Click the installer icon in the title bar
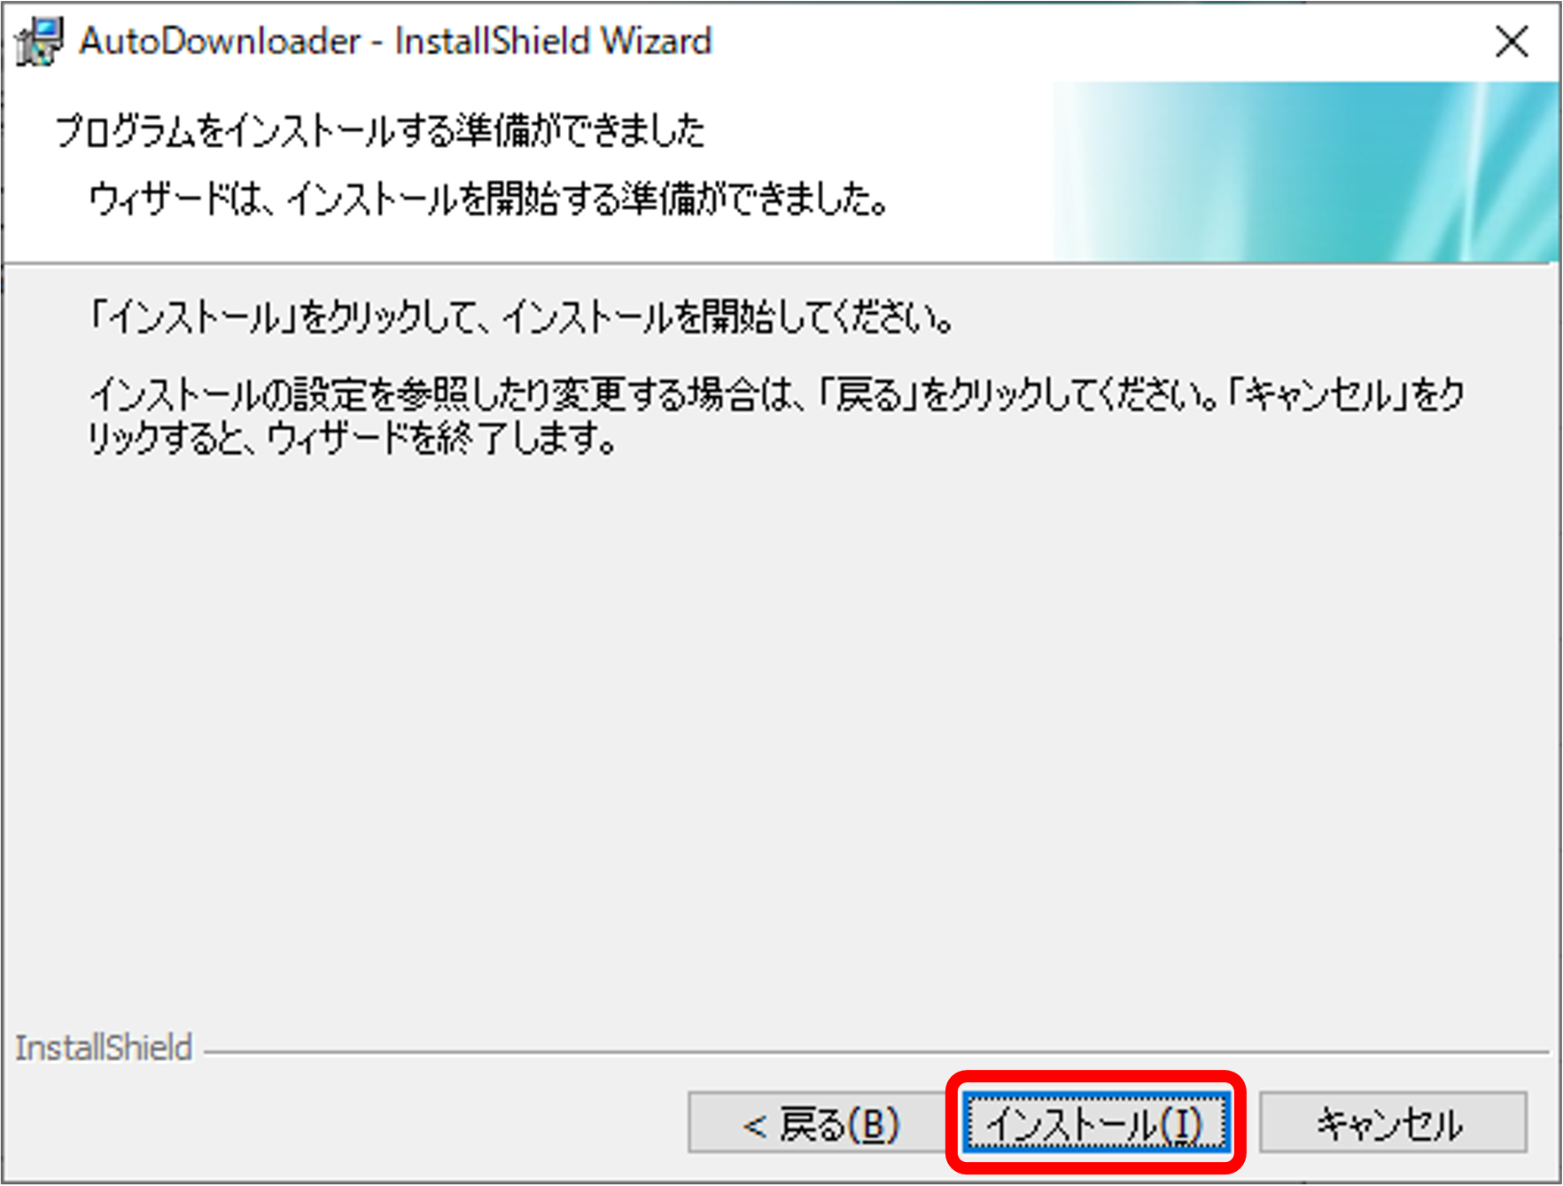 [39, 41]
